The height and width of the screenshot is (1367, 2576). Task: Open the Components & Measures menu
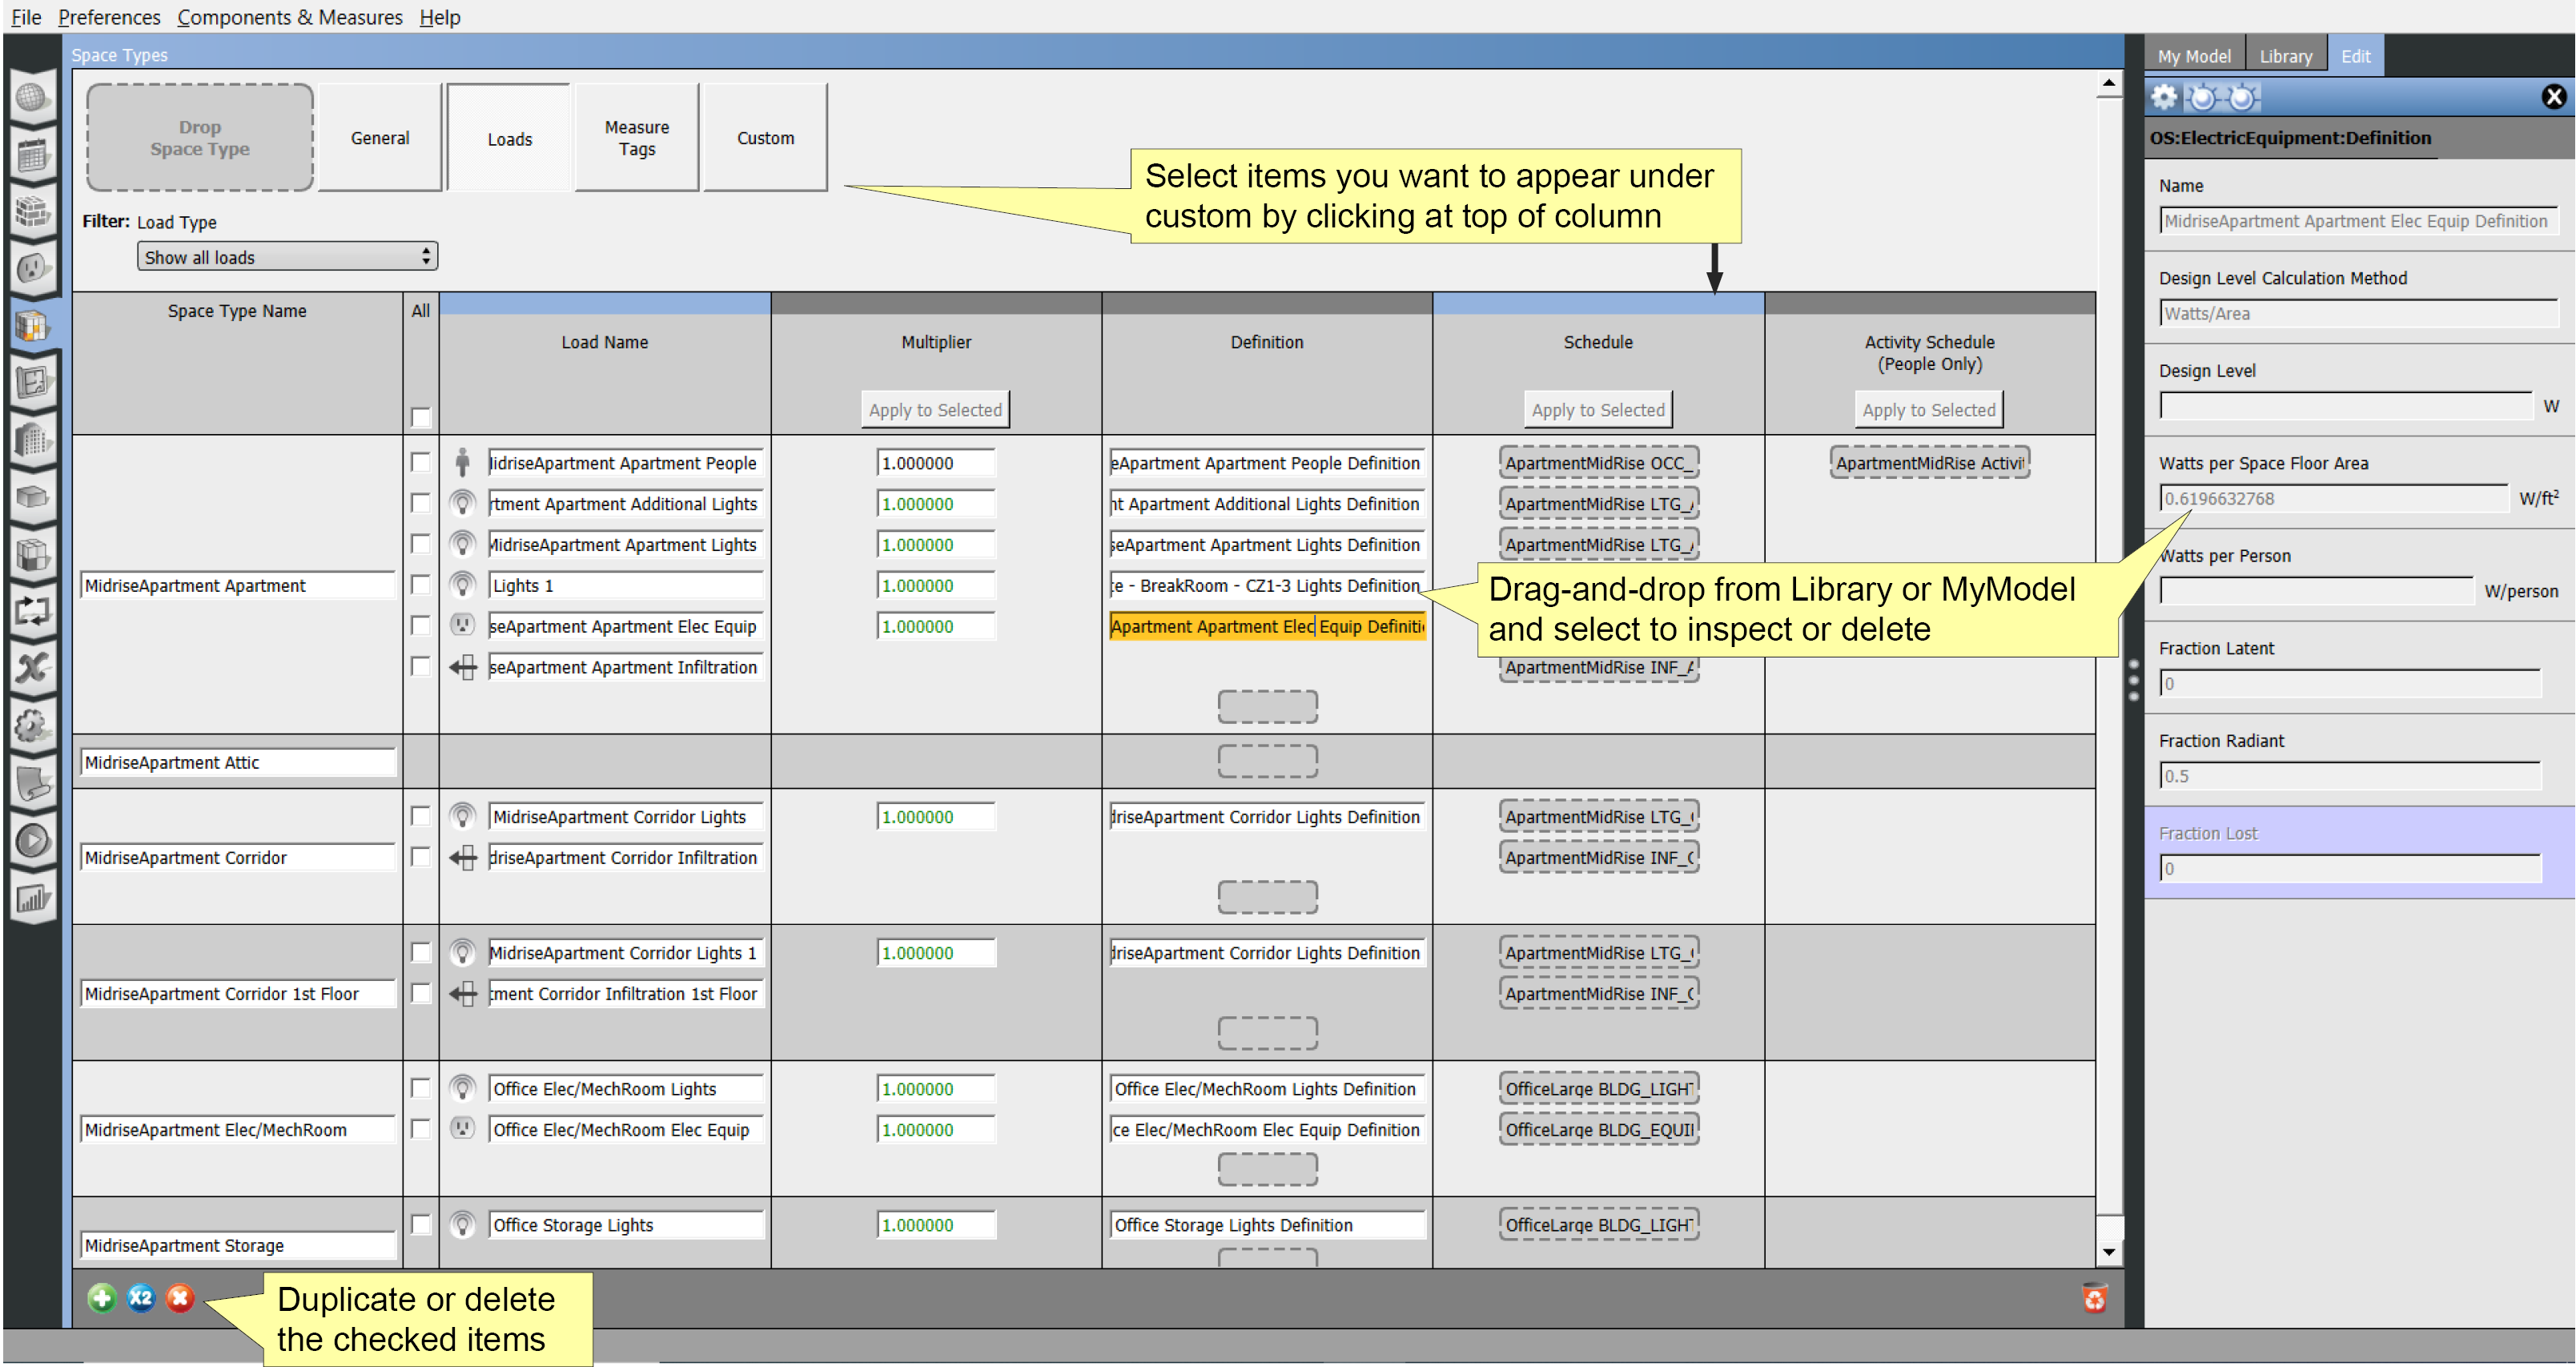click(x=290, y=17)
